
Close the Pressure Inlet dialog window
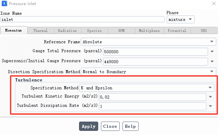pyautogui.click(x=214, y=3)
